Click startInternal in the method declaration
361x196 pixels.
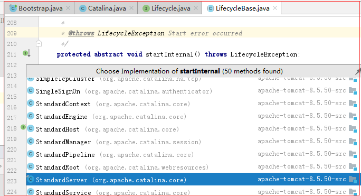click(x=169, y=54)
